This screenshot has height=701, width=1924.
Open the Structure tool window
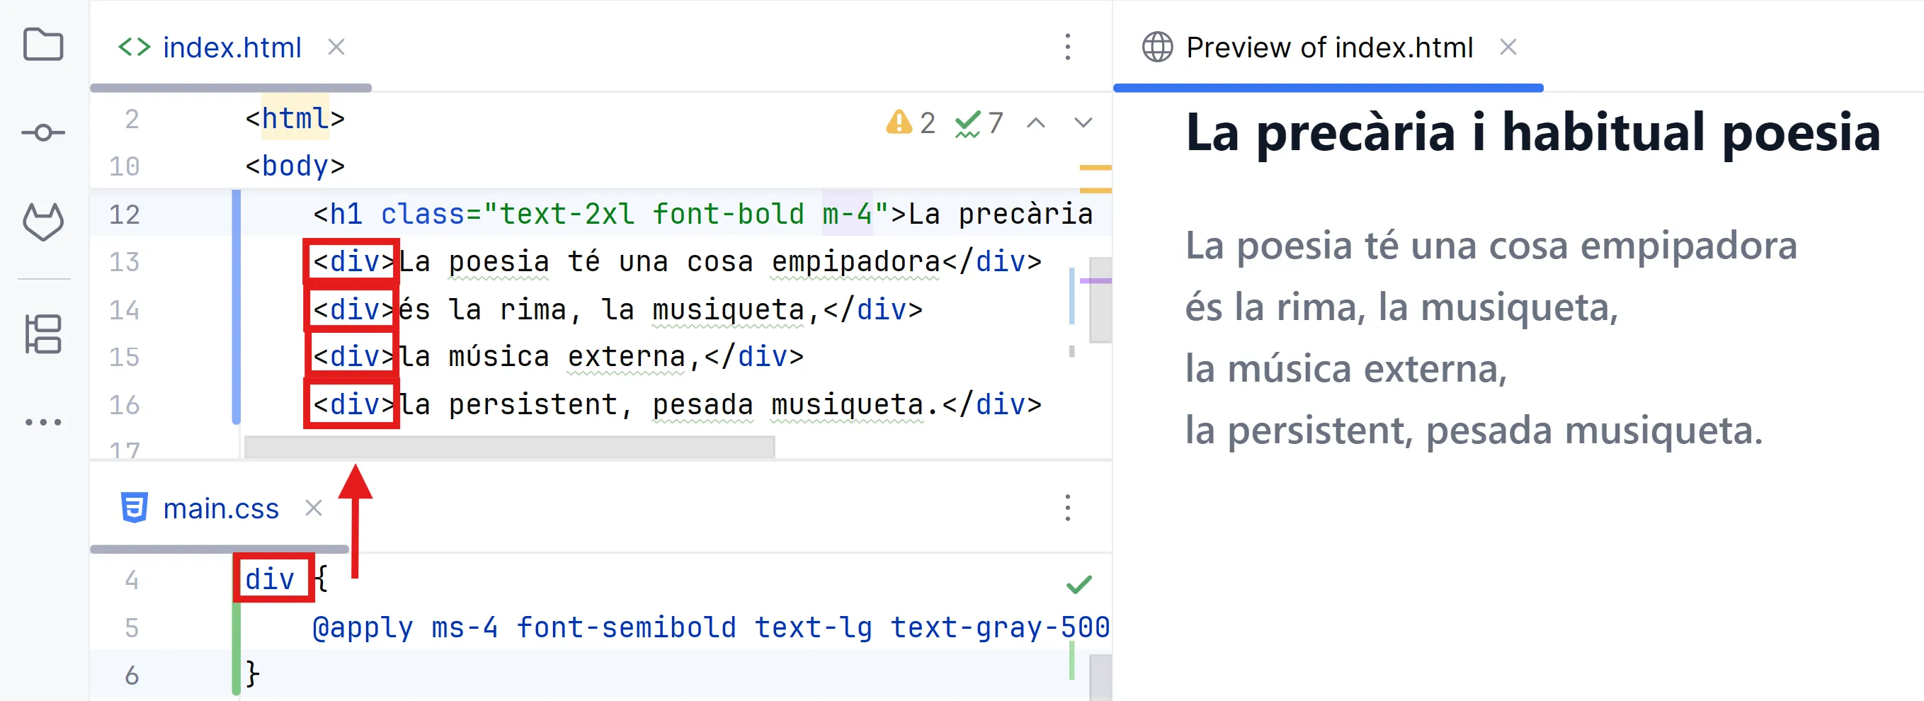click(x=43, y=334)
